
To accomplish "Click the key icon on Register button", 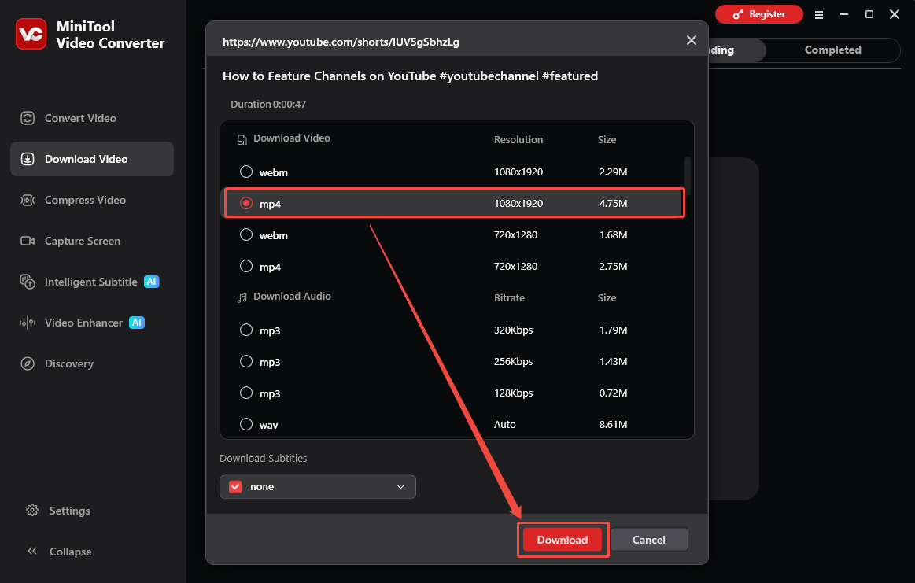I will click(x=738, y=15).
